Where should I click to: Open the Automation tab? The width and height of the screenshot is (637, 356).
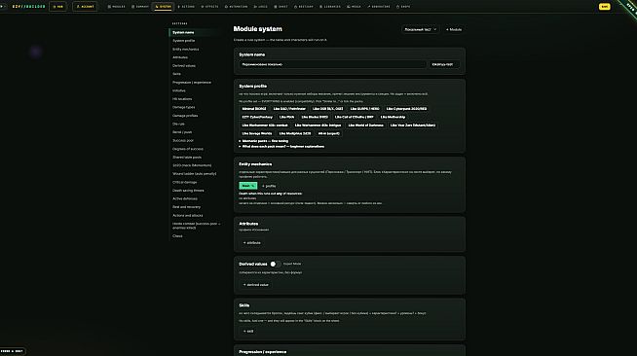pyautogui.click(x=236, y=7)
